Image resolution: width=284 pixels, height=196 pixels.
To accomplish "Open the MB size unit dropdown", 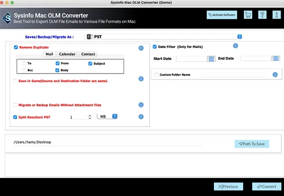I will pos(107,116).
